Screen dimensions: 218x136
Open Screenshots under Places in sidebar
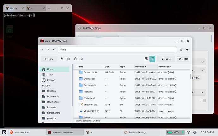pyautogui.click(x=55, y=113)
